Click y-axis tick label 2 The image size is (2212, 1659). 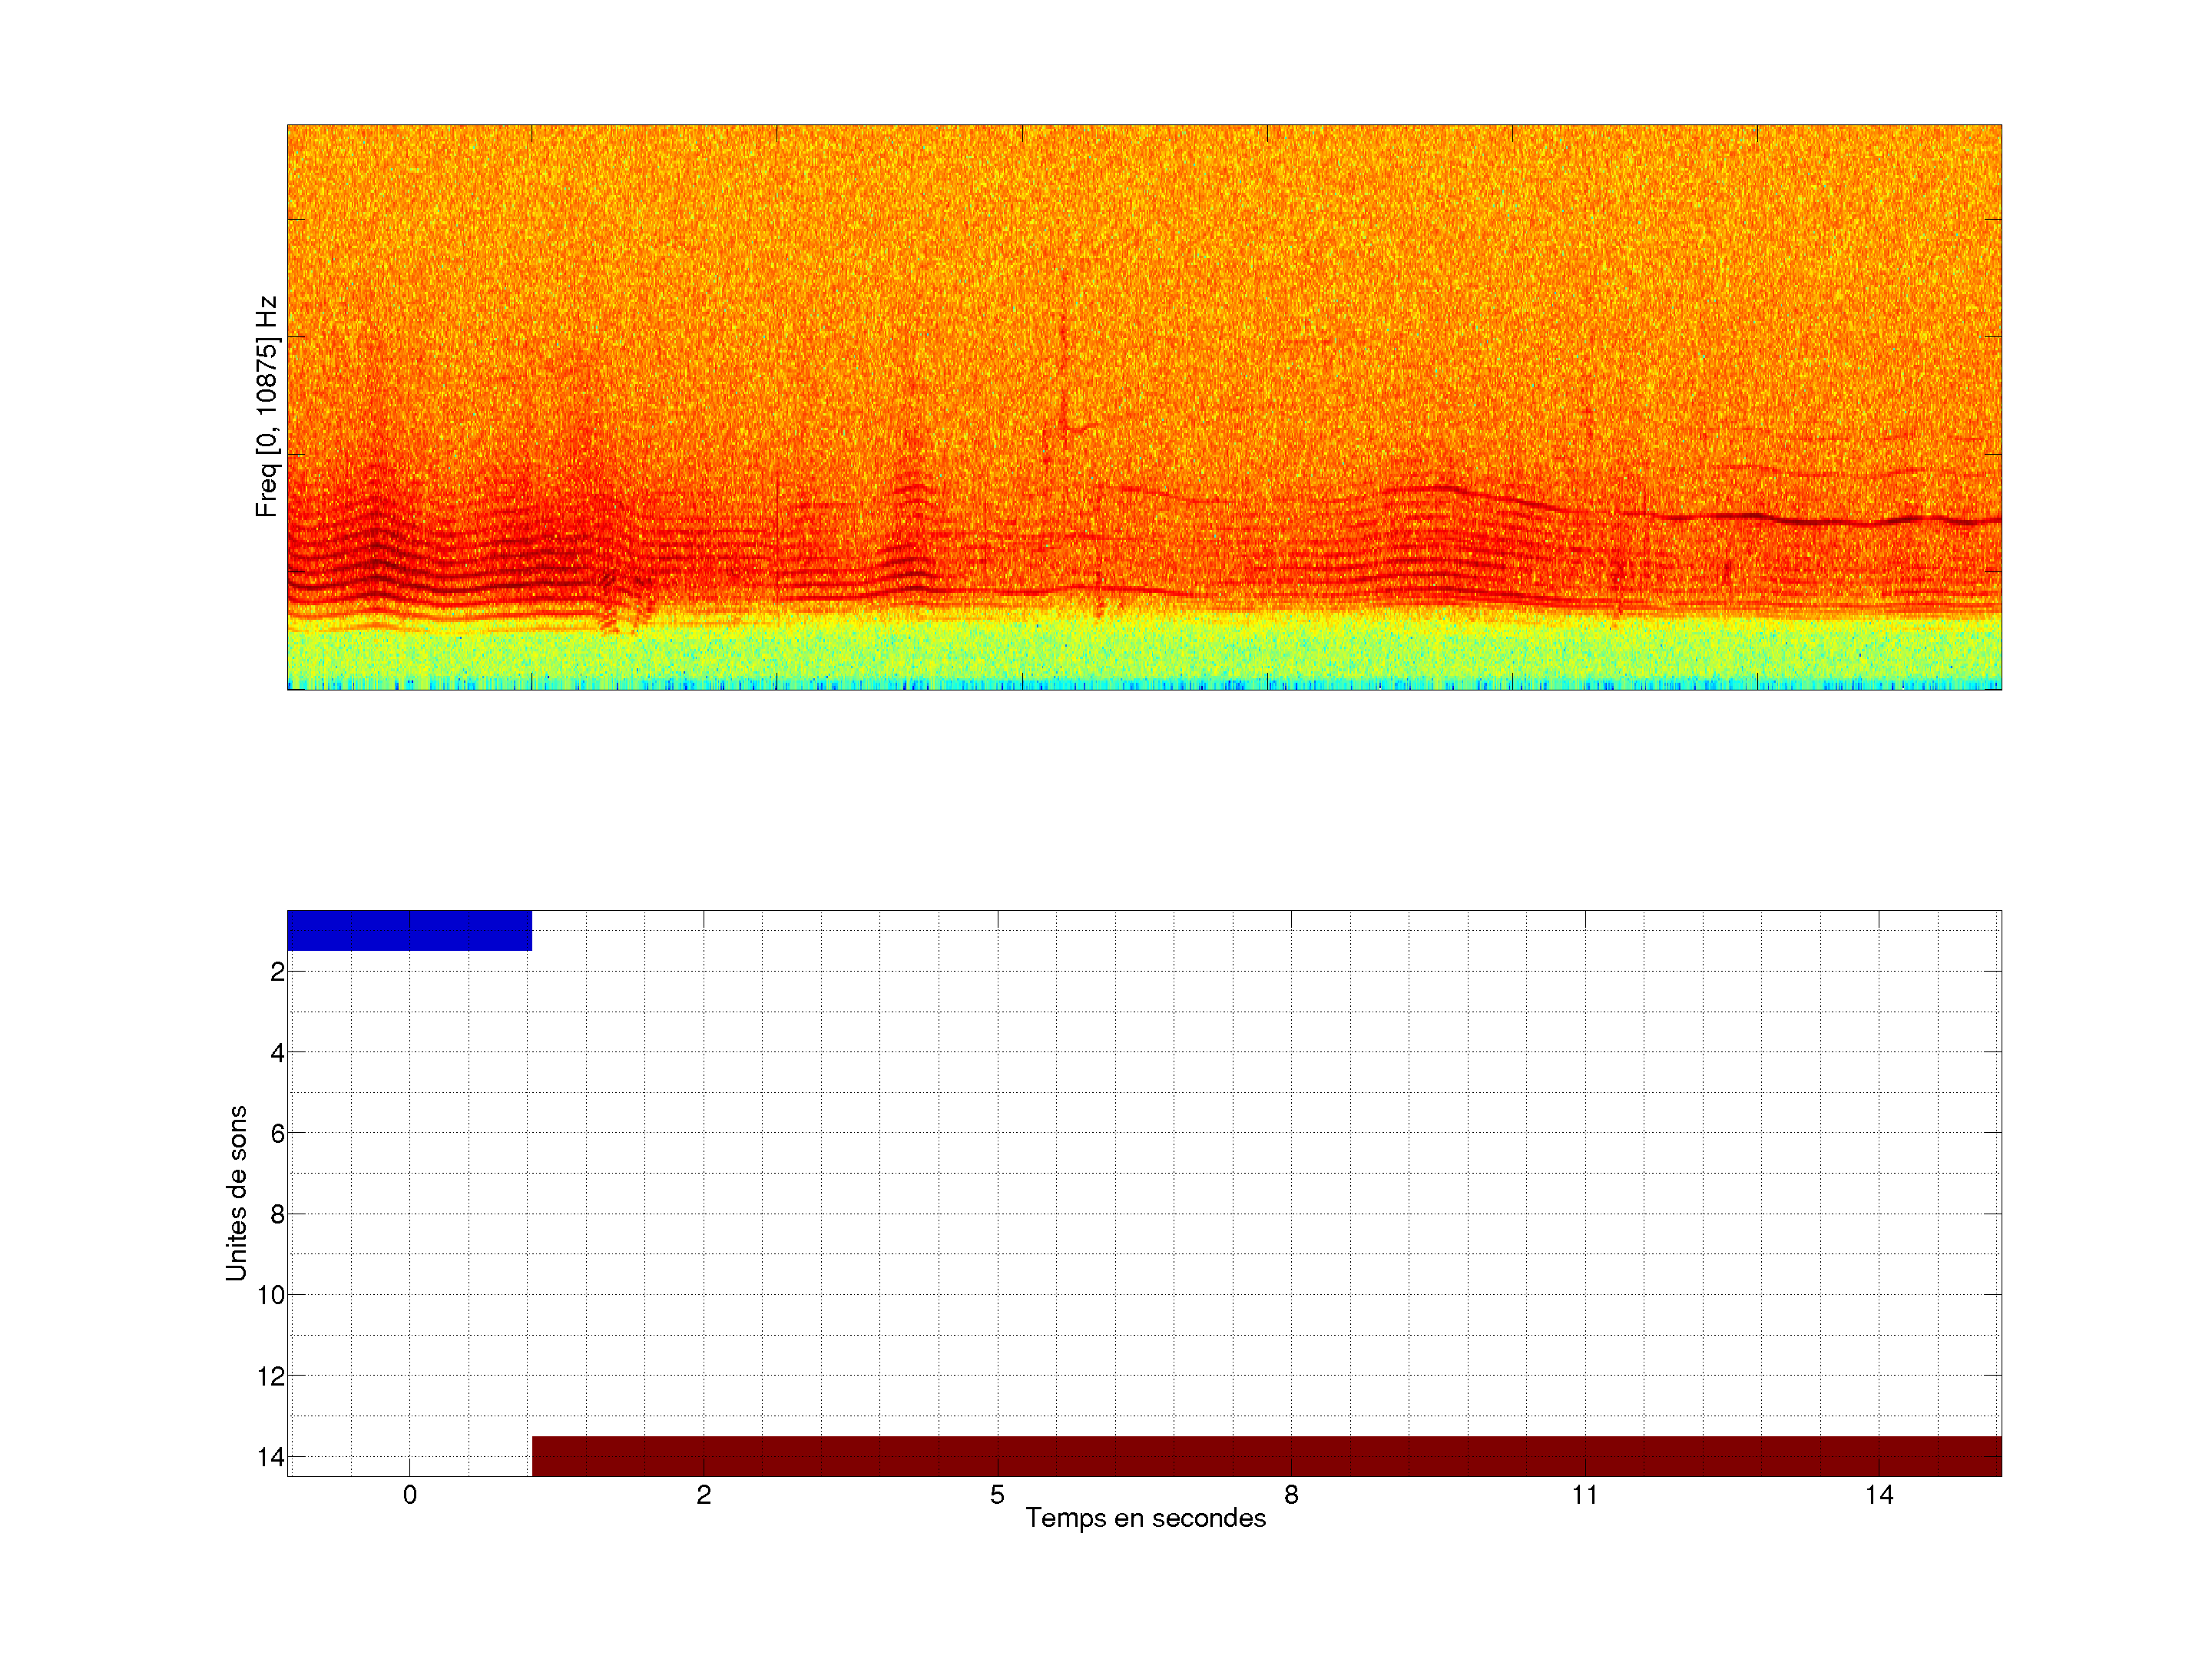tap(277, 972)
